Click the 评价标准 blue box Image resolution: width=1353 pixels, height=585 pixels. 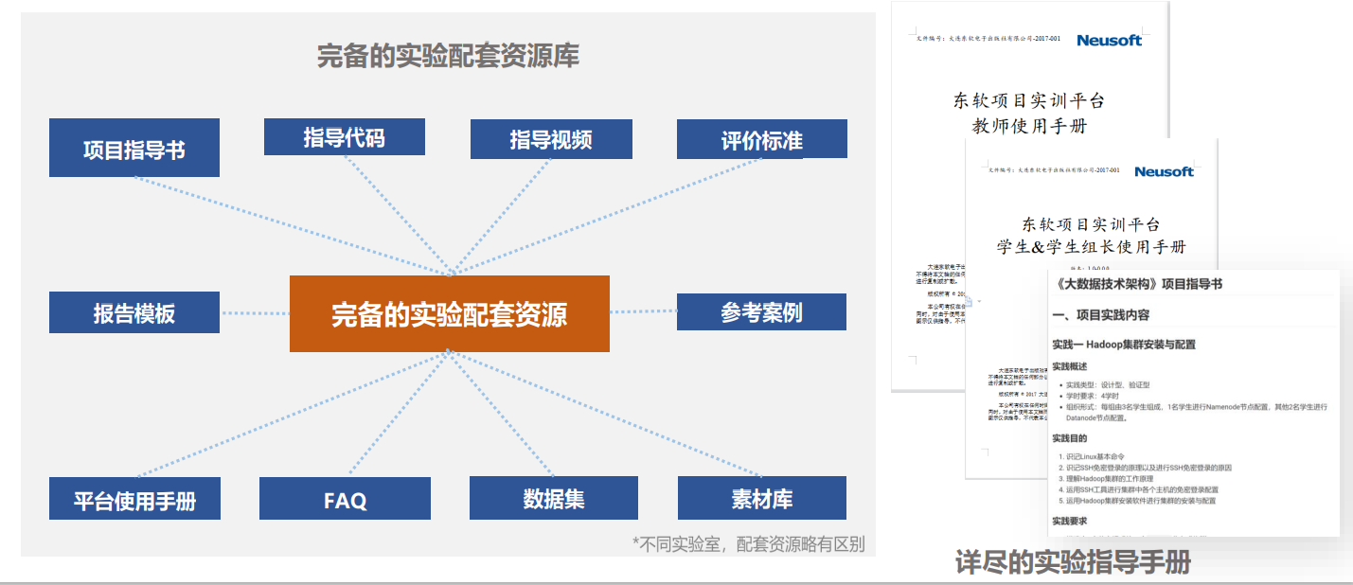pyautogui.click(x=761, y=140)
